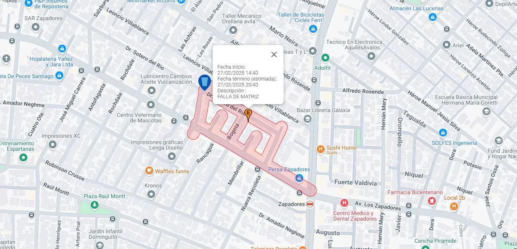This screenshot has height=249, width=517.
Task: Open the Persa Zapadores shopping icon
Action: pyautogui.click(x=300, y=178)
